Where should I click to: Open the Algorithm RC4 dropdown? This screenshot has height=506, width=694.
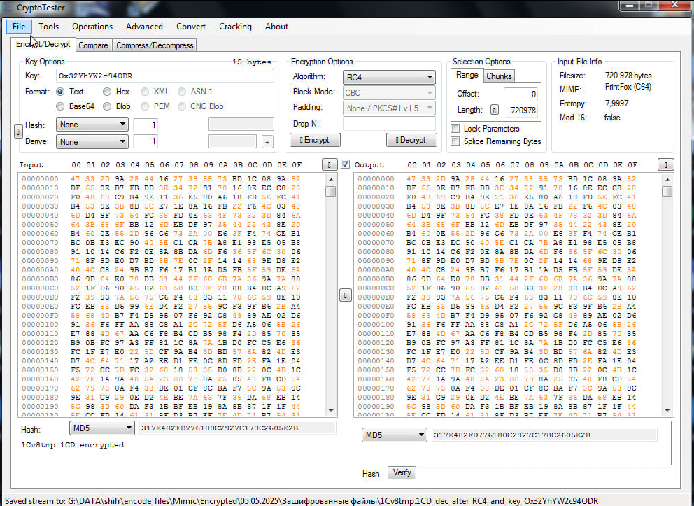[388, 78]
